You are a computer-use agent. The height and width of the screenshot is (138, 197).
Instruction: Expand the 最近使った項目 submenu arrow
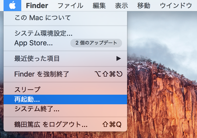(x=119, y=58)
